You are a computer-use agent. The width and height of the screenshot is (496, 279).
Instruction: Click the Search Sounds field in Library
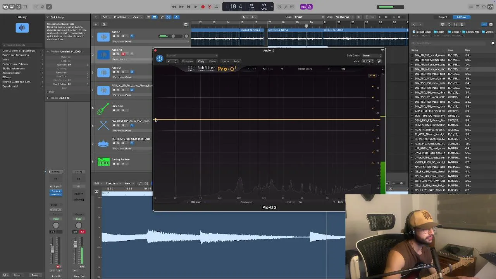coord(22,45)
